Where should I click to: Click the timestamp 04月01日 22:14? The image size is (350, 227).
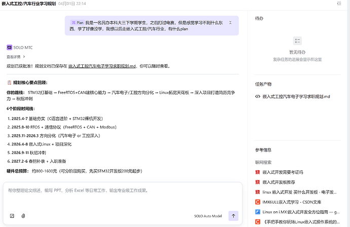72,4
